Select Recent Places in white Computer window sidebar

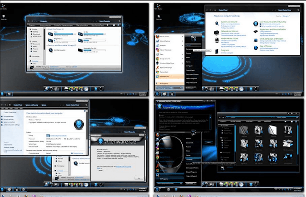(x=37, y=37)
